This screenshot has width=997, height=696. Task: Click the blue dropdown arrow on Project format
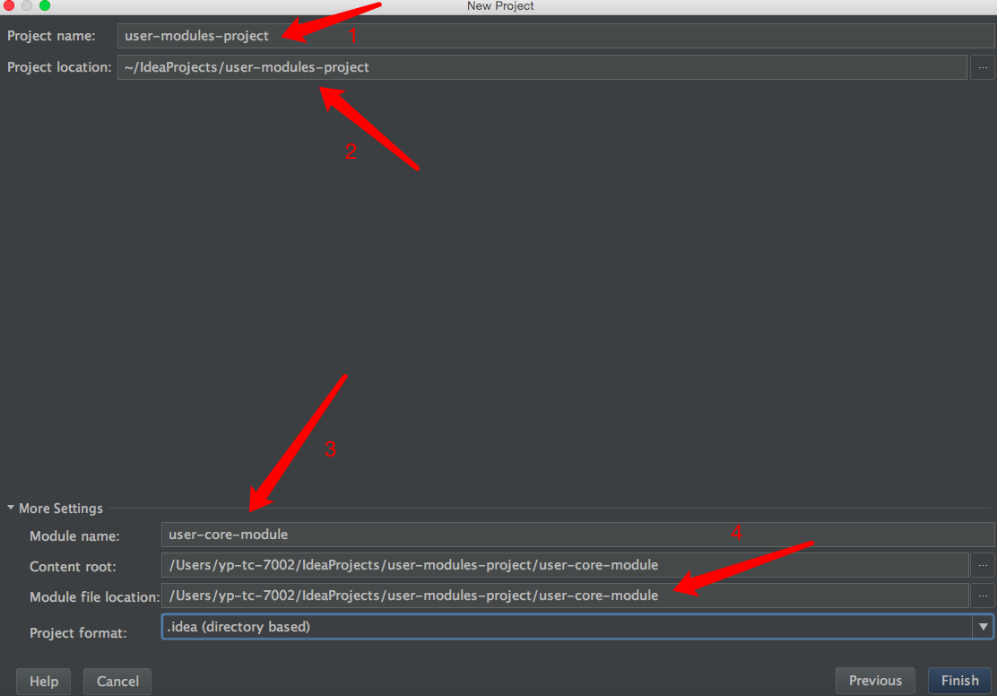[x=985, y=626]
